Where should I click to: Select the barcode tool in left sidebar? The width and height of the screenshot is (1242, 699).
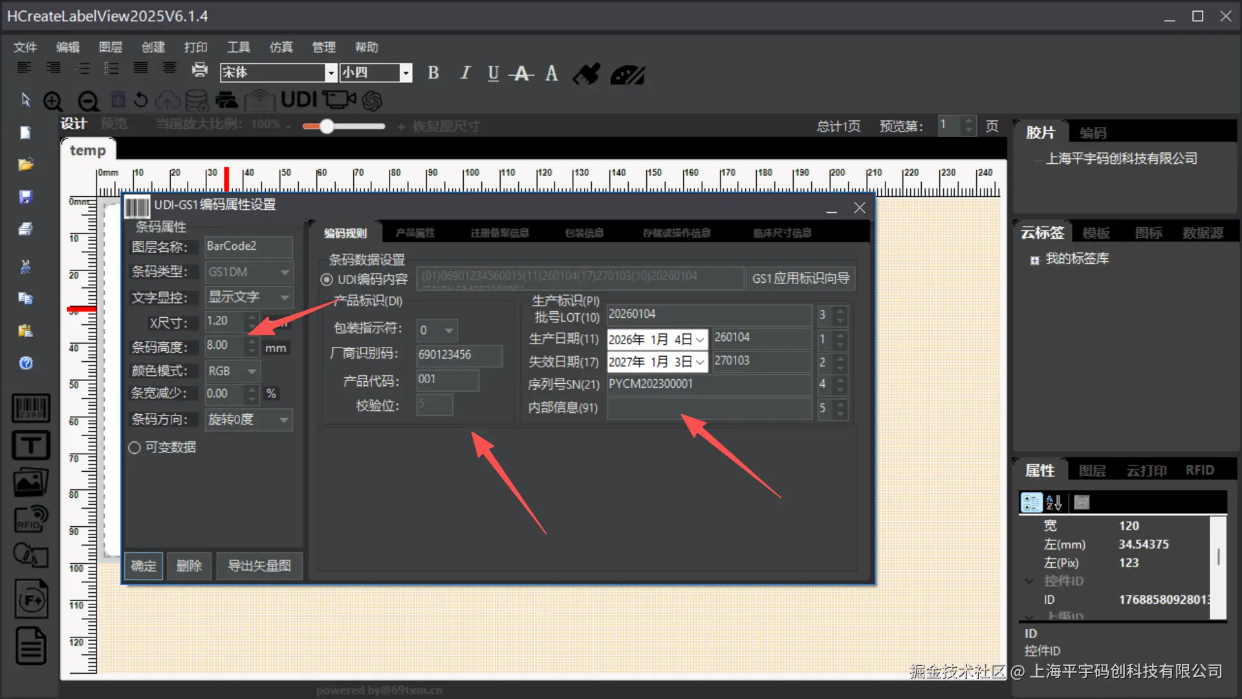coord(30,408)
